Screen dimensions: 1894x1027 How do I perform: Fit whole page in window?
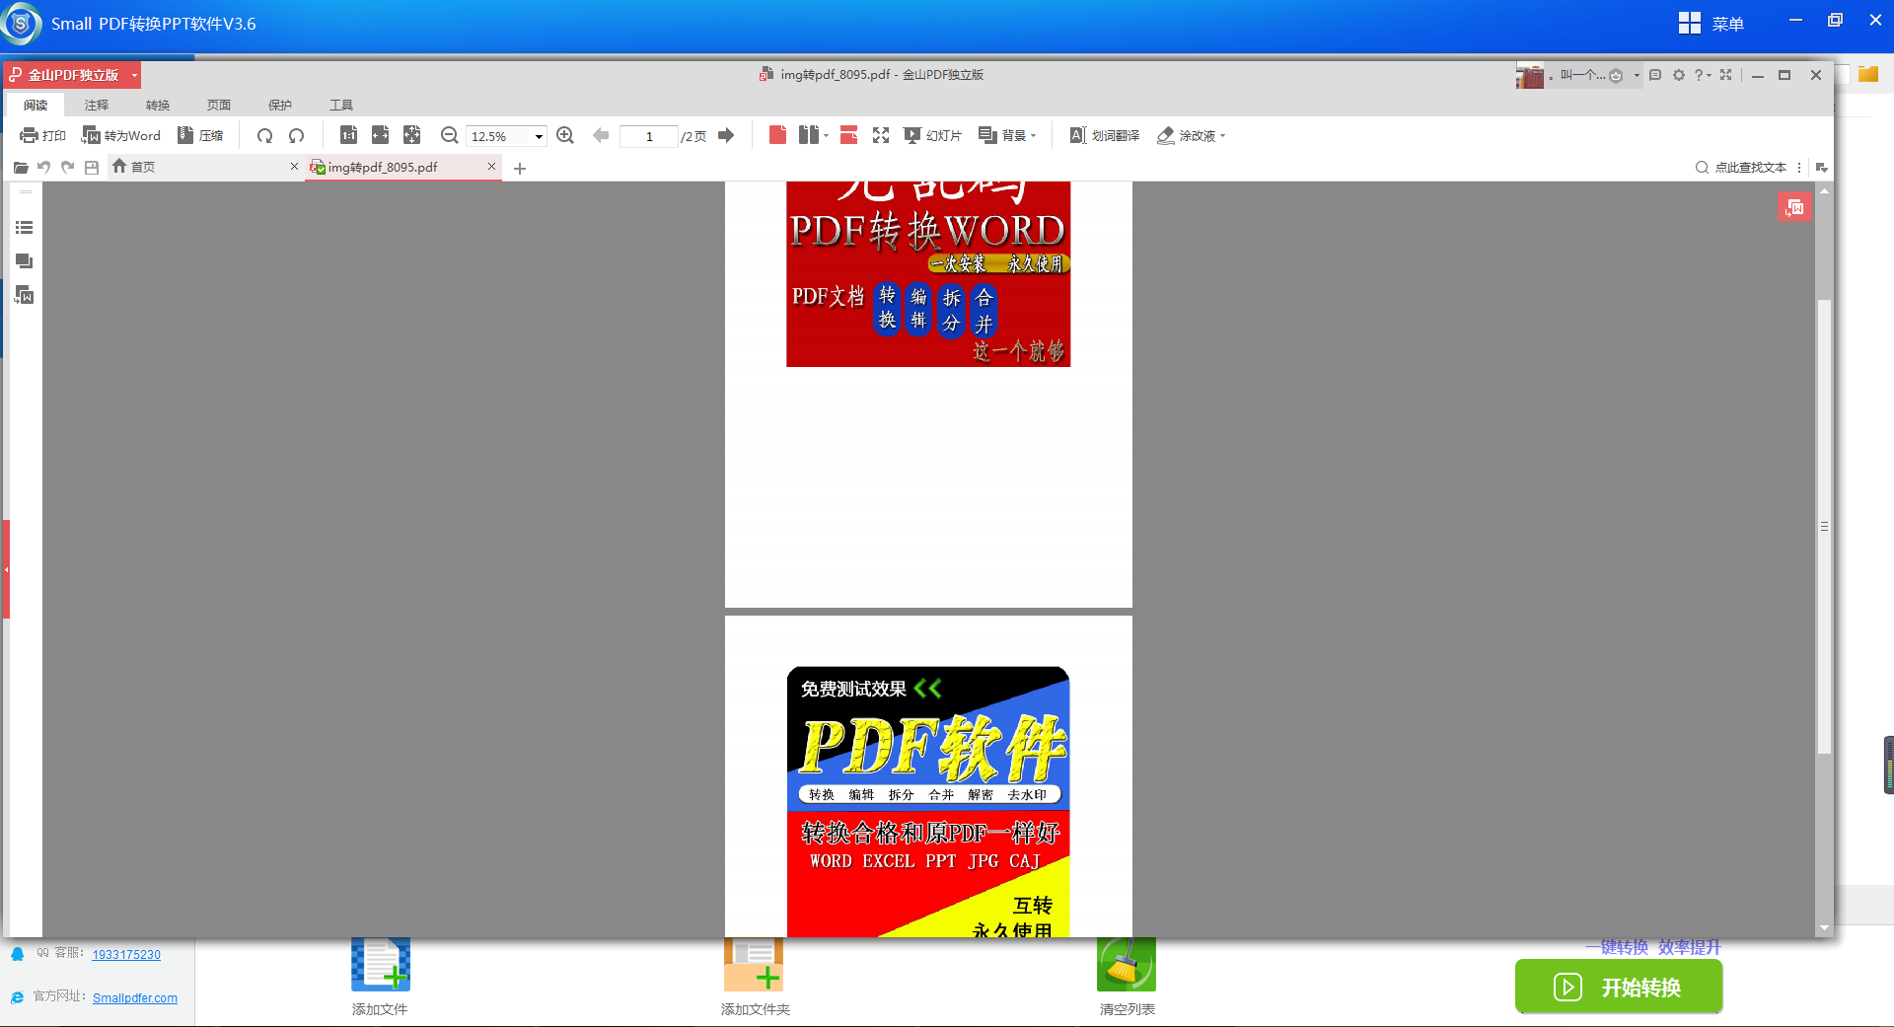click(411, 135)
